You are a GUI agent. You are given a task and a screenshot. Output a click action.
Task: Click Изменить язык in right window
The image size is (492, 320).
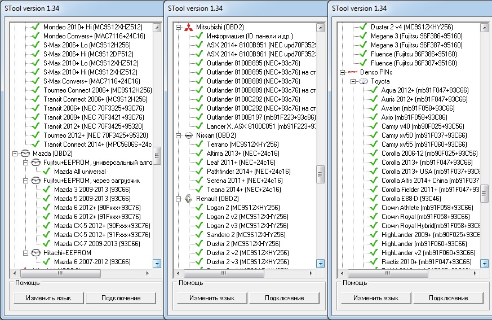[x=376, y=298]
